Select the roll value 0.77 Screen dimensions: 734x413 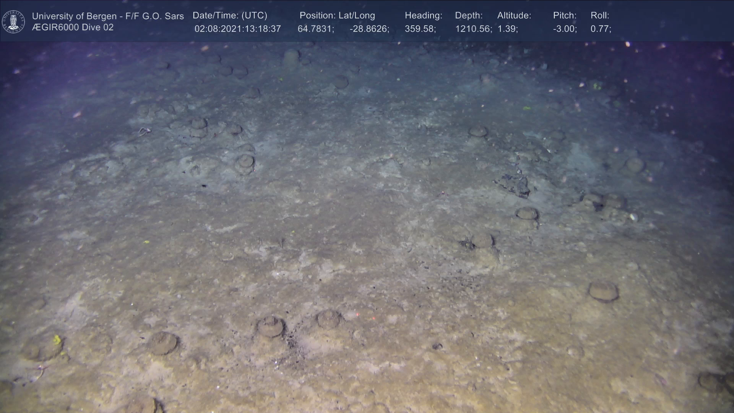pos(600,29)
